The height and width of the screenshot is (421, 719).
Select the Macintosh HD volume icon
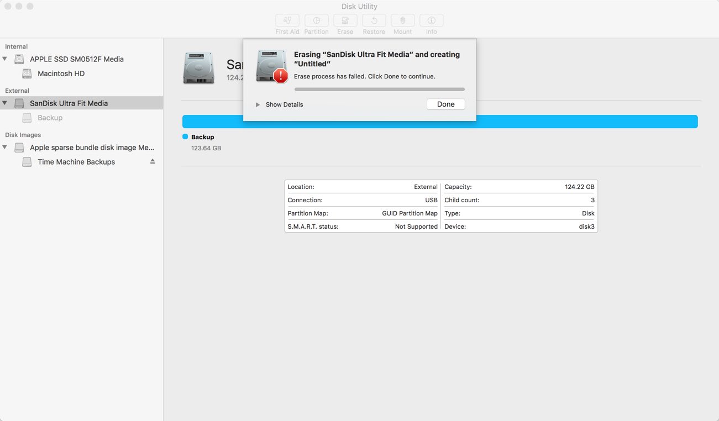(x=27, y=73)
